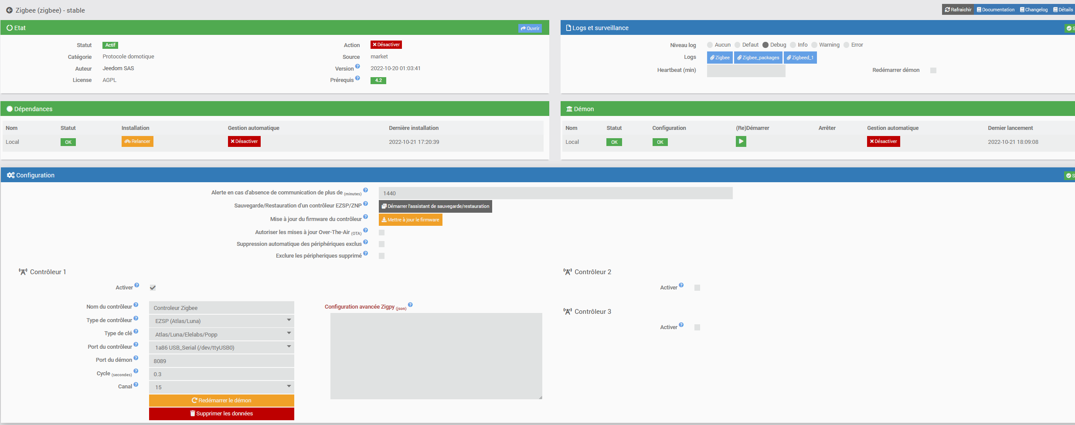
Task: Start the backup/restore assistant
Action: [x=435, y=206]
